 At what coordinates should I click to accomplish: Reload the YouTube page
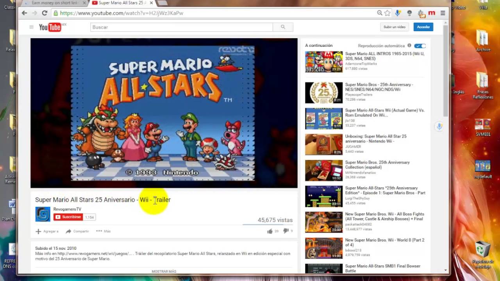pos(45,13)
